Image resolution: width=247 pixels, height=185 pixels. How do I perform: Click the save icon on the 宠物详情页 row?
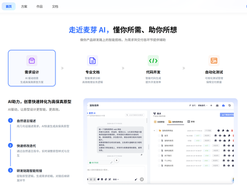coord(224,145)
